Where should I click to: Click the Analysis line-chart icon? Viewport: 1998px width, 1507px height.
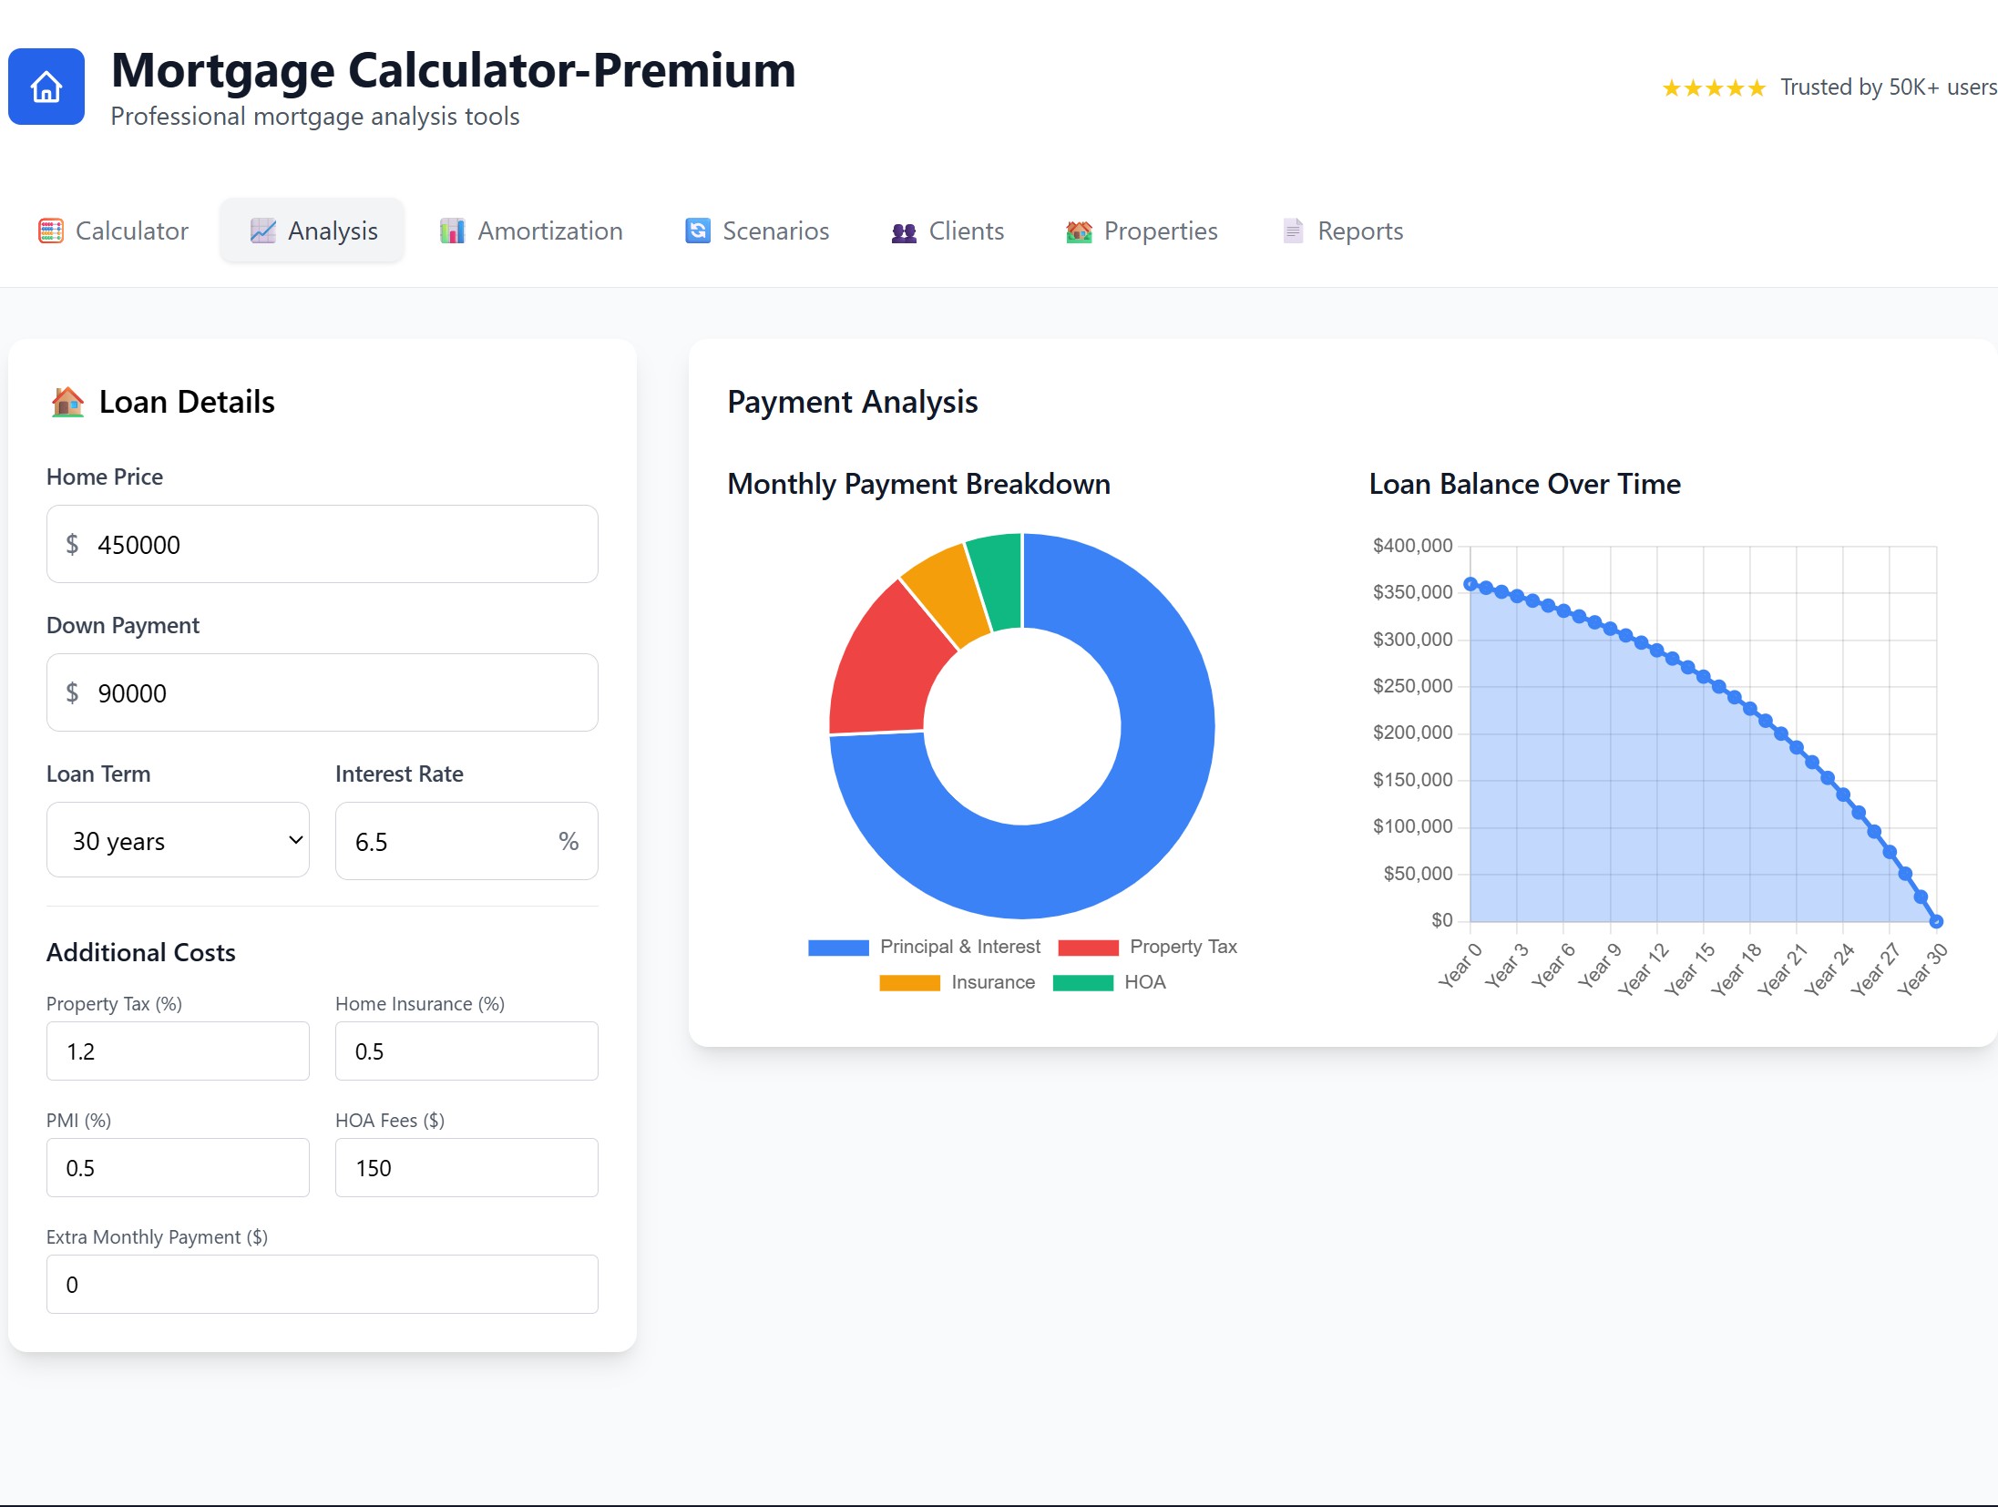(x=261, y=231)
